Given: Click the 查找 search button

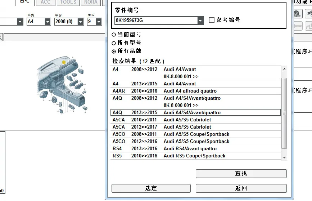Looking at the screenshot, I should point(241,174).
